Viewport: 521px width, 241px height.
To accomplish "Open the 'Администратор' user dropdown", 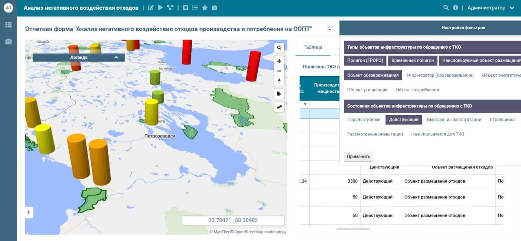I will pyautogui.click(x=491, y=8).
